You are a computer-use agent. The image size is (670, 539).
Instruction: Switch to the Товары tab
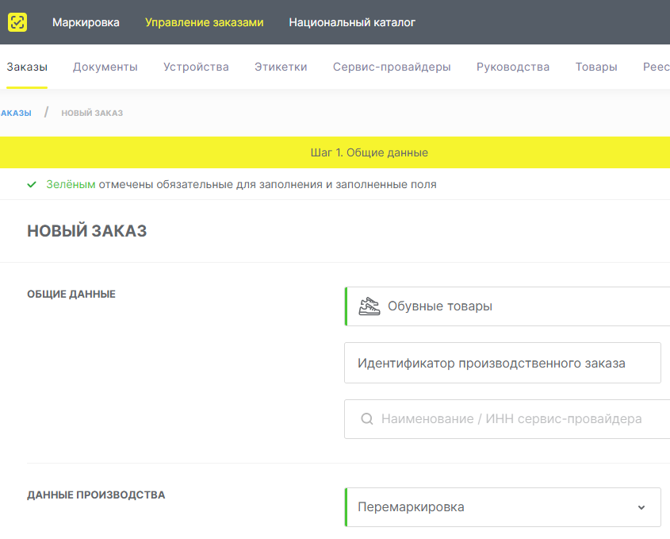tap(596, 67)
